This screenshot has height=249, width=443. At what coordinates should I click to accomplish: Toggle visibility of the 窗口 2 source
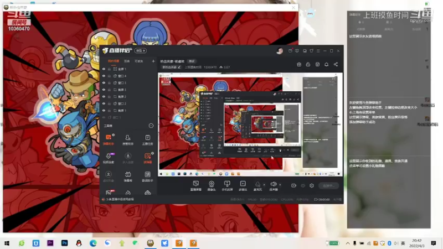(x=104, y=103)
